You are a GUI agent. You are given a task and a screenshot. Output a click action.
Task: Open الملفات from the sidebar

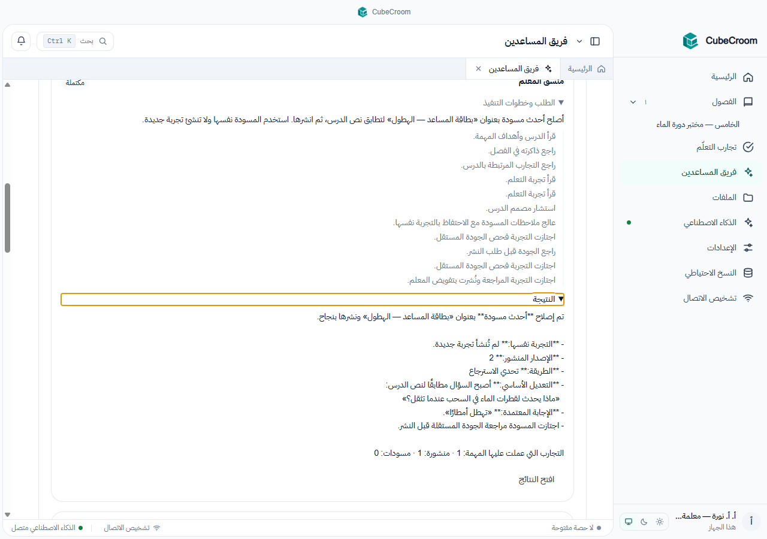pyautogui.click(x=689, y=198)
